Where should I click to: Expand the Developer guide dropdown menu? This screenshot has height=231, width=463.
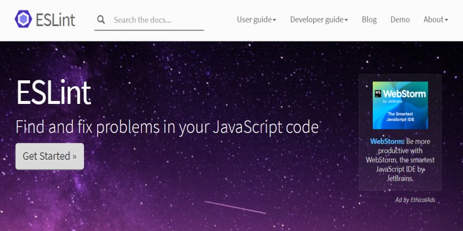coord(319,20)
